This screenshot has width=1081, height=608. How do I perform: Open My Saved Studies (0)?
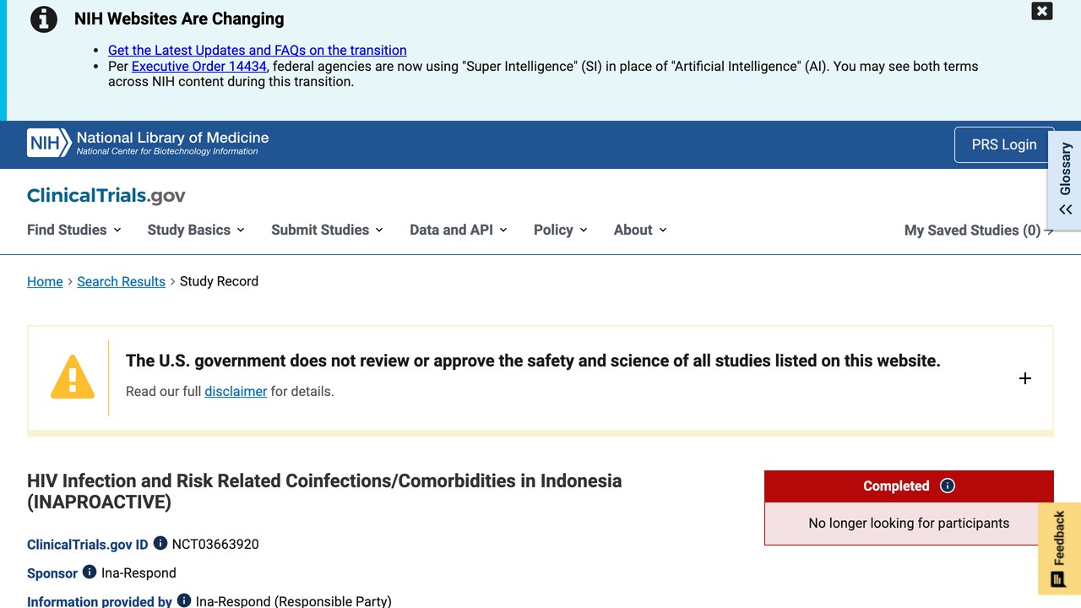pyautogui.click(x=979, y=231)
